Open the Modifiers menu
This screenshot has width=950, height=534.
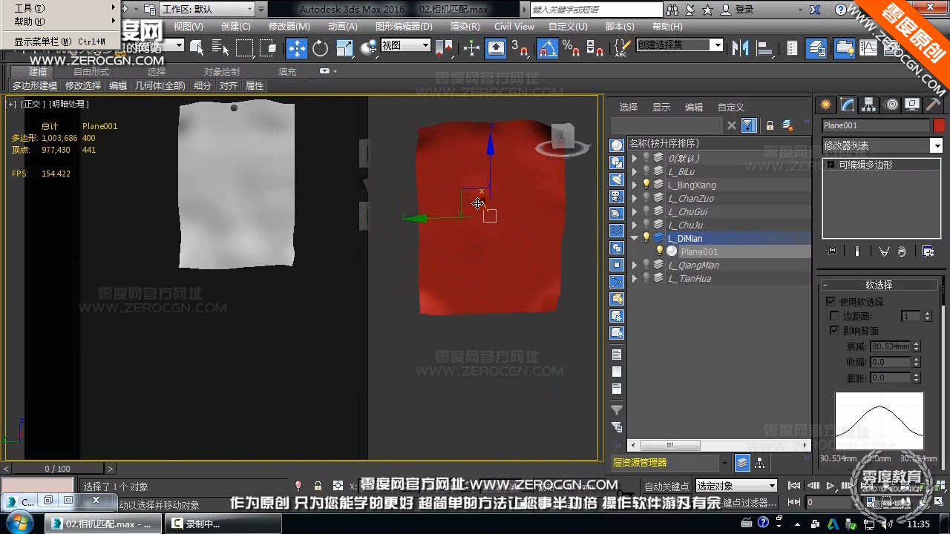coord(289,26)
